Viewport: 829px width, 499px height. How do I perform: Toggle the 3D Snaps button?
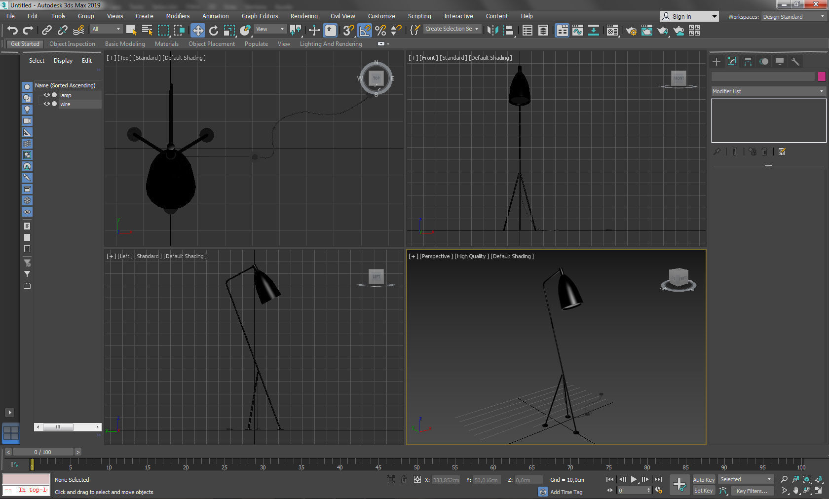pos(348,31)
